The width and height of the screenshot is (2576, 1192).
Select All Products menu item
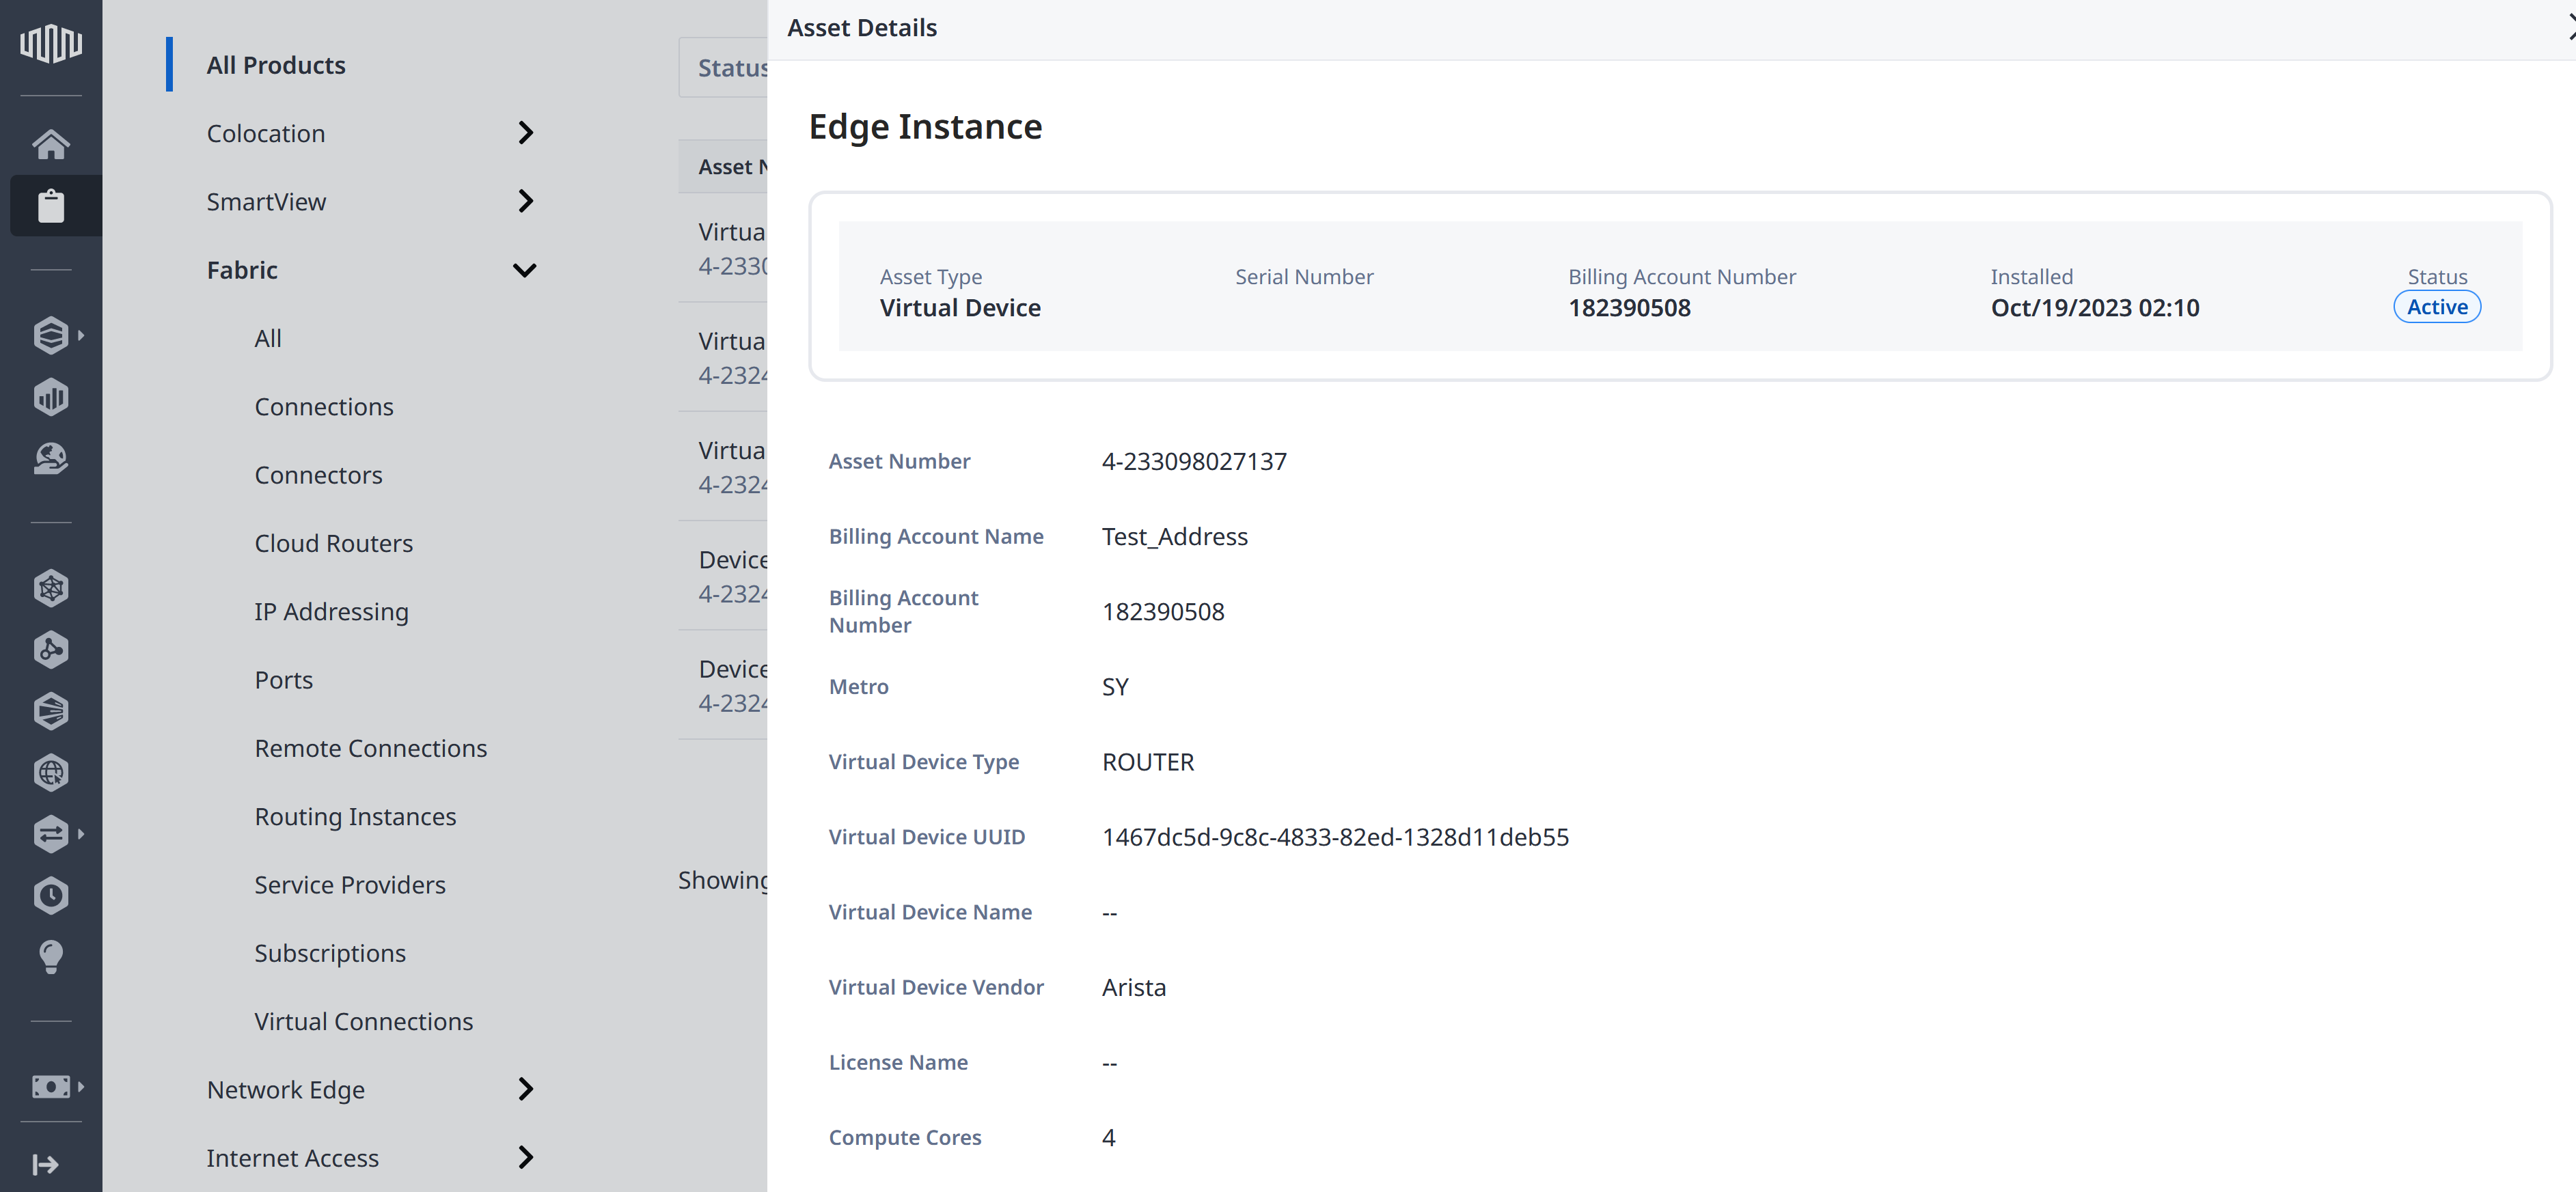coord(276,65)
